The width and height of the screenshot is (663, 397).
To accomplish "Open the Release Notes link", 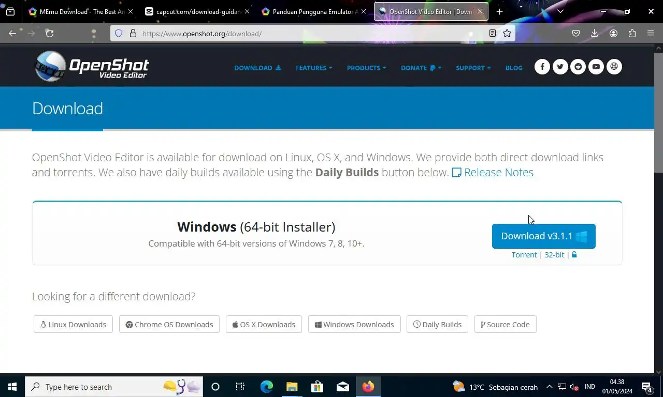I will click(493, 172).
